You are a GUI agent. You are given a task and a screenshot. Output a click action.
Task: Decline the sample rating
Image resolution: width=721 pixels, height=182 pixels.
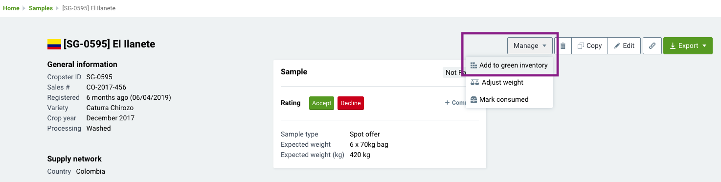(x=351, y=103)
